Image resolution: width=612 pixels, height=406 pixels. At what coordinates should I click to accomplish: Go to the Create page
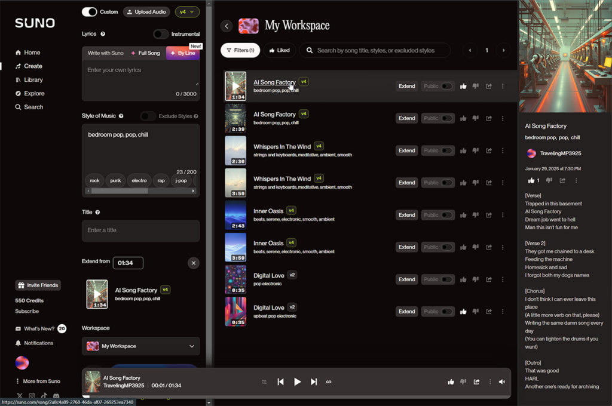click(28, 66)
